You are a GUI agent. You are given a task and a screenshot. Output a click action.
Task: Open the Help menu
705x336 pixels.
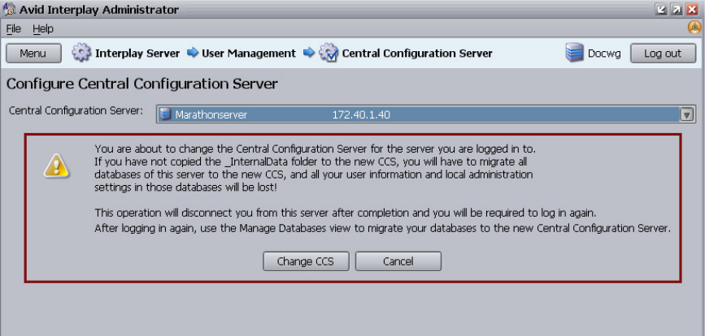[43, 28]
